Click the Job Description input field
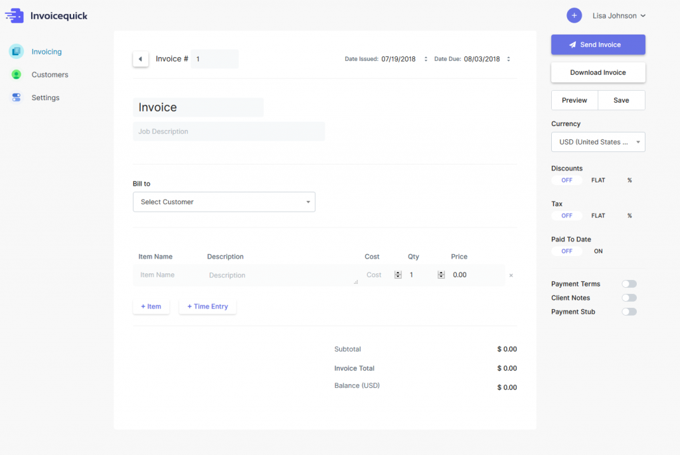The width and height of the screenshot is (680, 455). coord(229,131)
